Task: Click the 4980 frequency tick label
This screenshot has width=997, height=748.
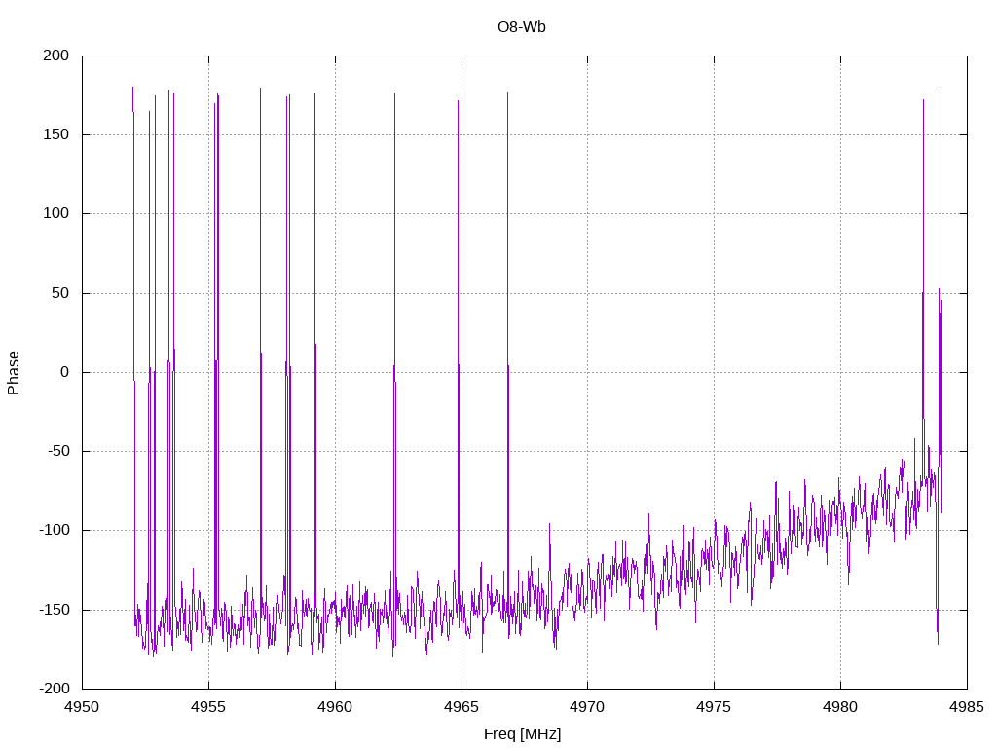Action: click(840, 707)
